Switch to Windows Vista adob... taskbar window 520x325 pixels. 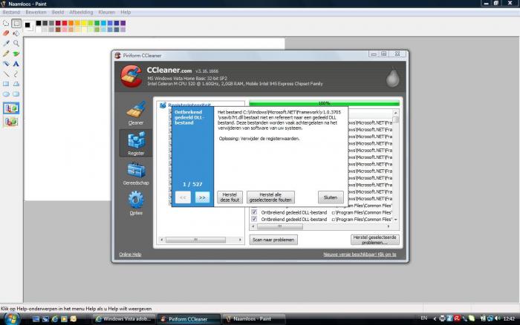tap(123, 319)
